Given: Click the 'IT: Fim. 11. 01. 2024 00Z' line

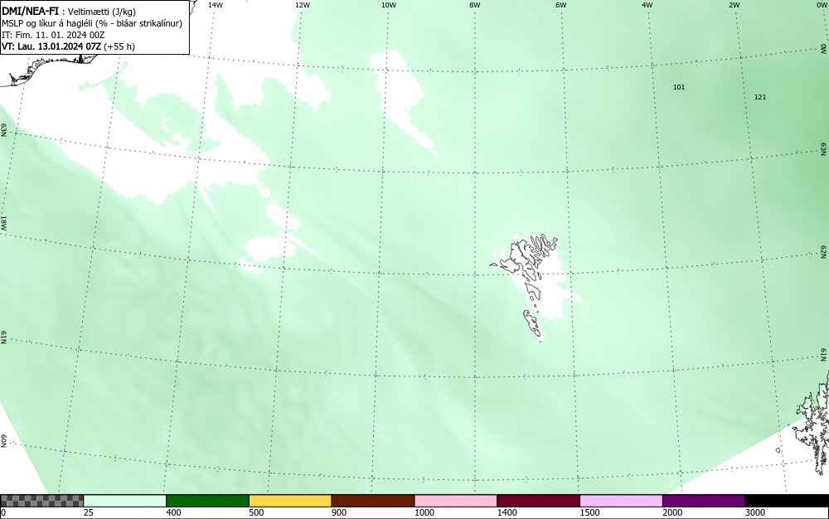Looking at the screenshot, I should tap(53, 35).
